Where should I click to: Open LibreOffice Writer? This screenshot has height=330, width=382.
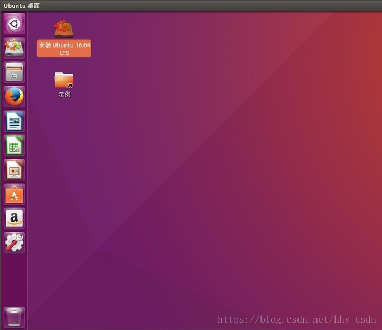[x=14, y=121]
